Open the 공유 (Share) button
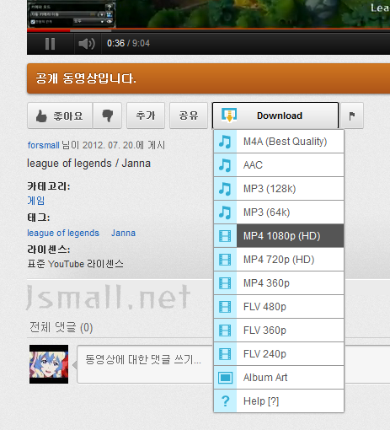 [x=189, y=116]
